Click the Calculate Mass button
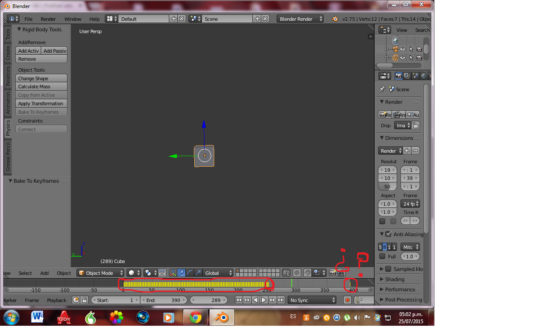This screenshot has width=543, height=330. click(x=41, y=87)
